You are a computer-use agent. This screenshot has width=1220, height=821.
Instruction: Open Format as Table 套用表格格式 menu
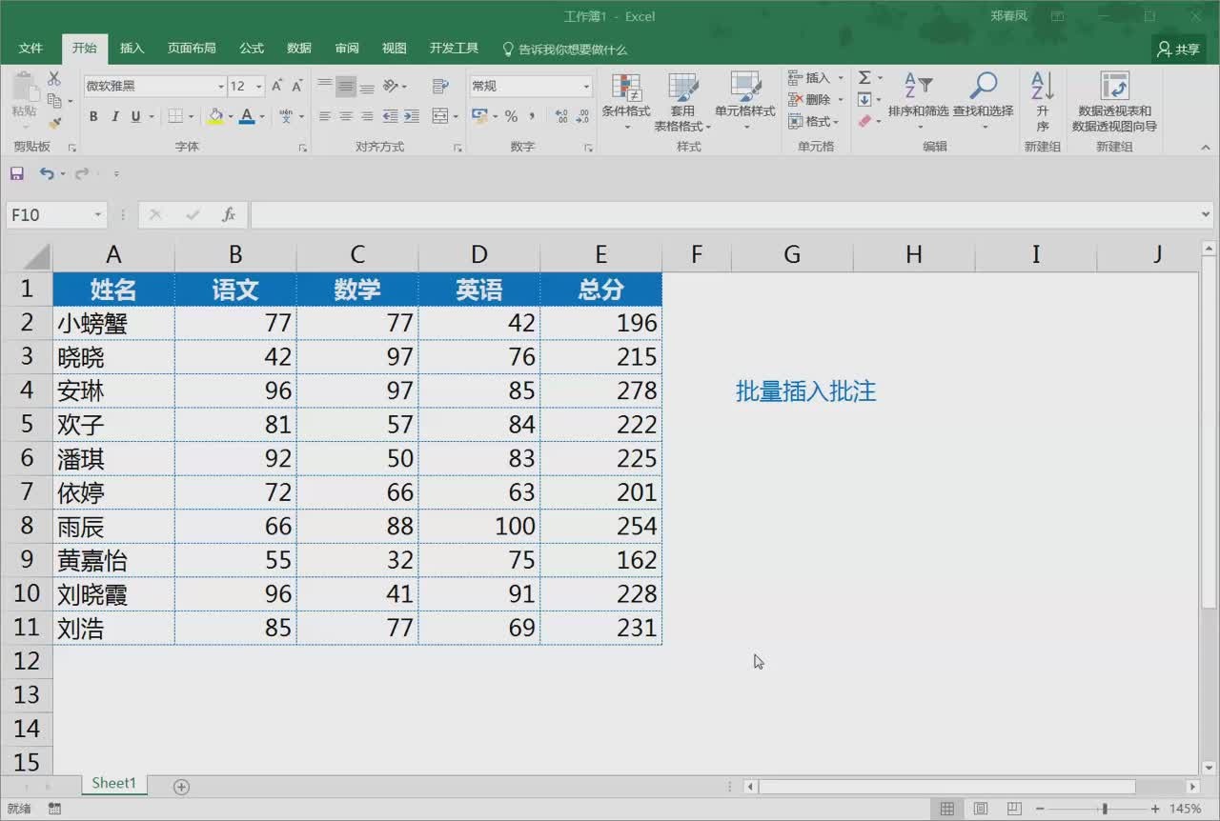tap(682, 101)
